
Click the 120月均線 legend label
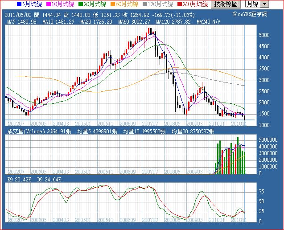coord(161,4)
